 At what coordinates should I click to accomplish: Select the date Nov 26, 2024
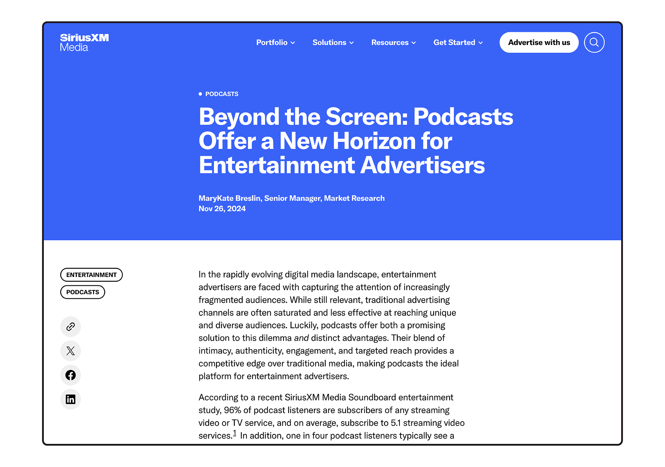[222, 209]
